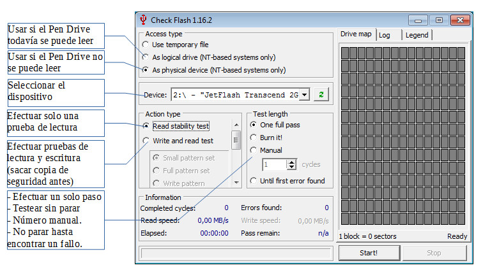Select Full pattern set option
483x277 pixels.
point(156,171)
